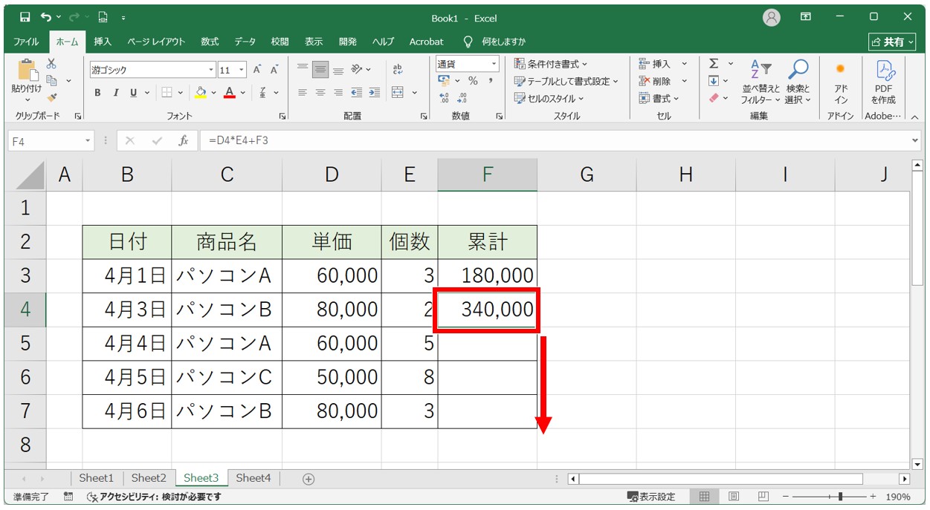Click the decrease decimal icon

click(462, 98)
